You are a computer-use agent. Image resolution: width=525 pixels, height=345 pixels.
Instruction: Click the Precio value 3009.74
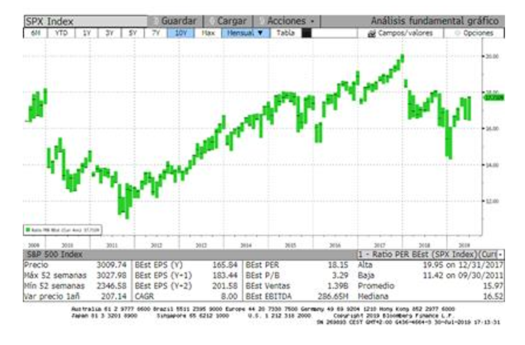click(x=111, y=265)
